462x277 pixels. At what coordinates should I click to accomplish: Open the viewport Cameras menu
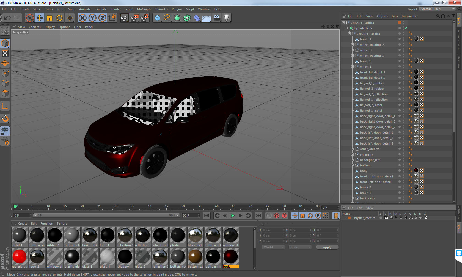click(x=35, y=27)
